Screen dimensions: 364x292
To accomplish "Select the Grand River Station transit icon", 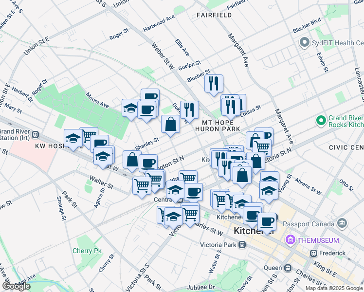I will coord(36,135).
